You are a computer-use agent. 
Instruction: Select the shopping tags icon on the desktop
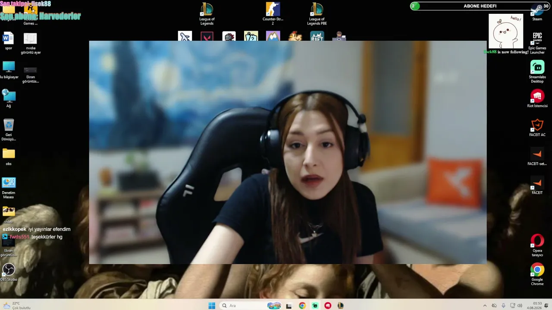[x=251, y=36]
